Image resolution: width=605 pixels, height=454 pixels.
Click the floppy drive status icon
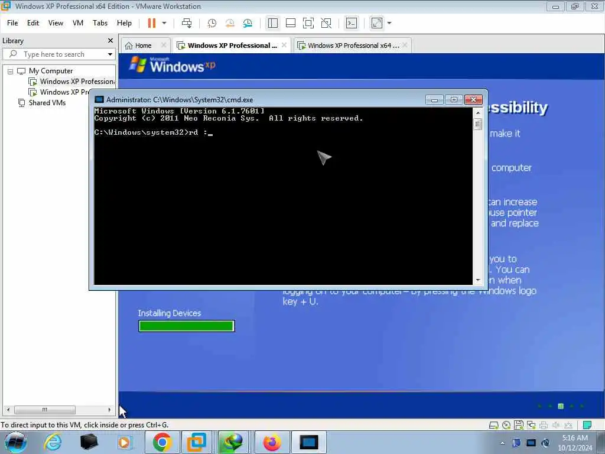tap(519, 426)
